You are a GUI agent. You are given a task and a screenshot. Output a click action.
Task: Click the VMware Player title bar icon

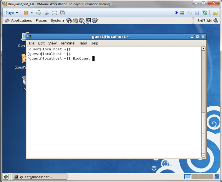coord(5,4)
